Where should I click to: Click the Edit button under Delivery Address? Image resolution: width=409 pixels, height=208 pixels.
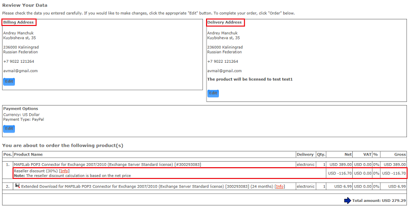tap(213, 93)
